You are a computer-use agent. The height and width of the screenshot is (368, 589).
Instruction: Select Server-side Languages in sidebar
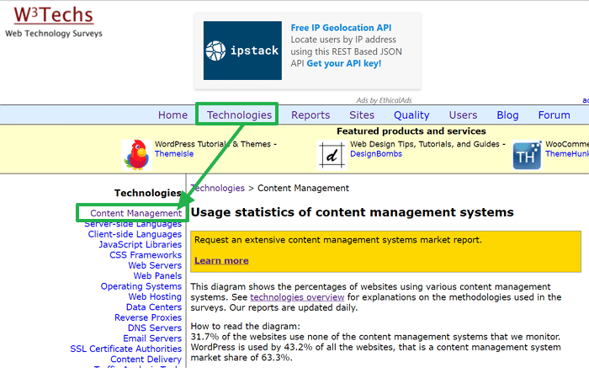[133, 224]
